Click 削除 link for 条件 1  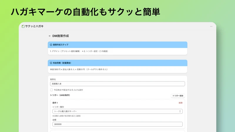(181, 103)
